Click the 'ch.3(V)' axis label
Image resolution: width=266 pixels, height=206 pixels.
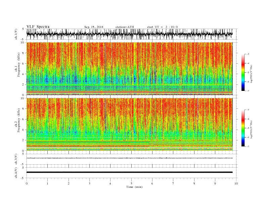coord(16,159)
